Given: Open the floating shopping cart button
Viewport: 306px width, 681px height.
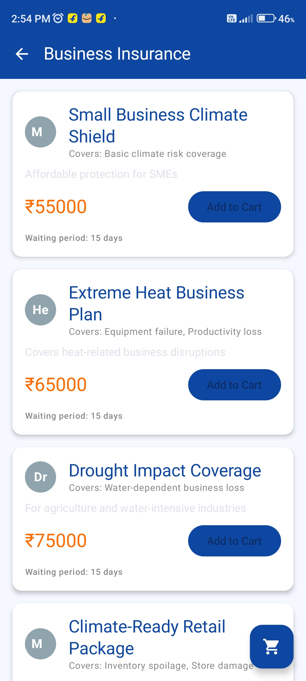Looking at the screenshot, I should [271, 646].
